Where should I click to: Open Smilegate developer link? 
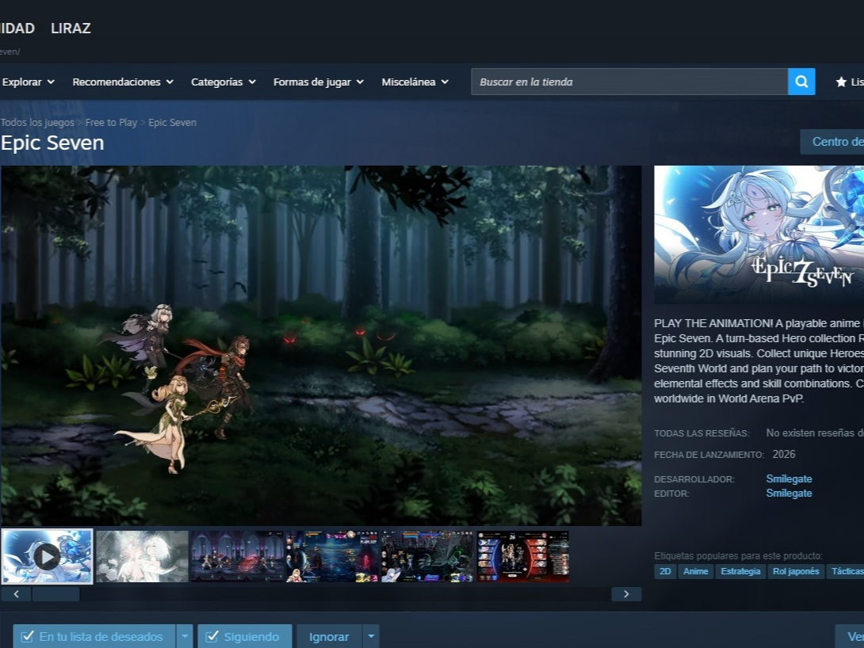pyautogui.click(x=789, y=479)
